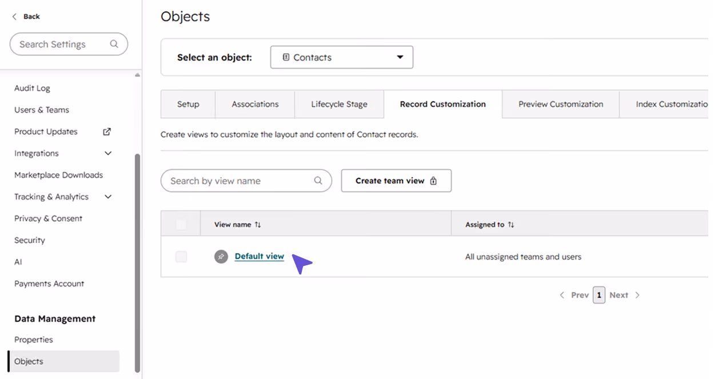The image size is (714, 379).
Task: Click the Contacts object icon in dropdown
Action: [286, 57]
